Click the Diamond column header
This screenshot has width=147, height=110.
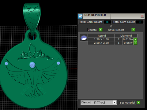click(x=126, y=36)
